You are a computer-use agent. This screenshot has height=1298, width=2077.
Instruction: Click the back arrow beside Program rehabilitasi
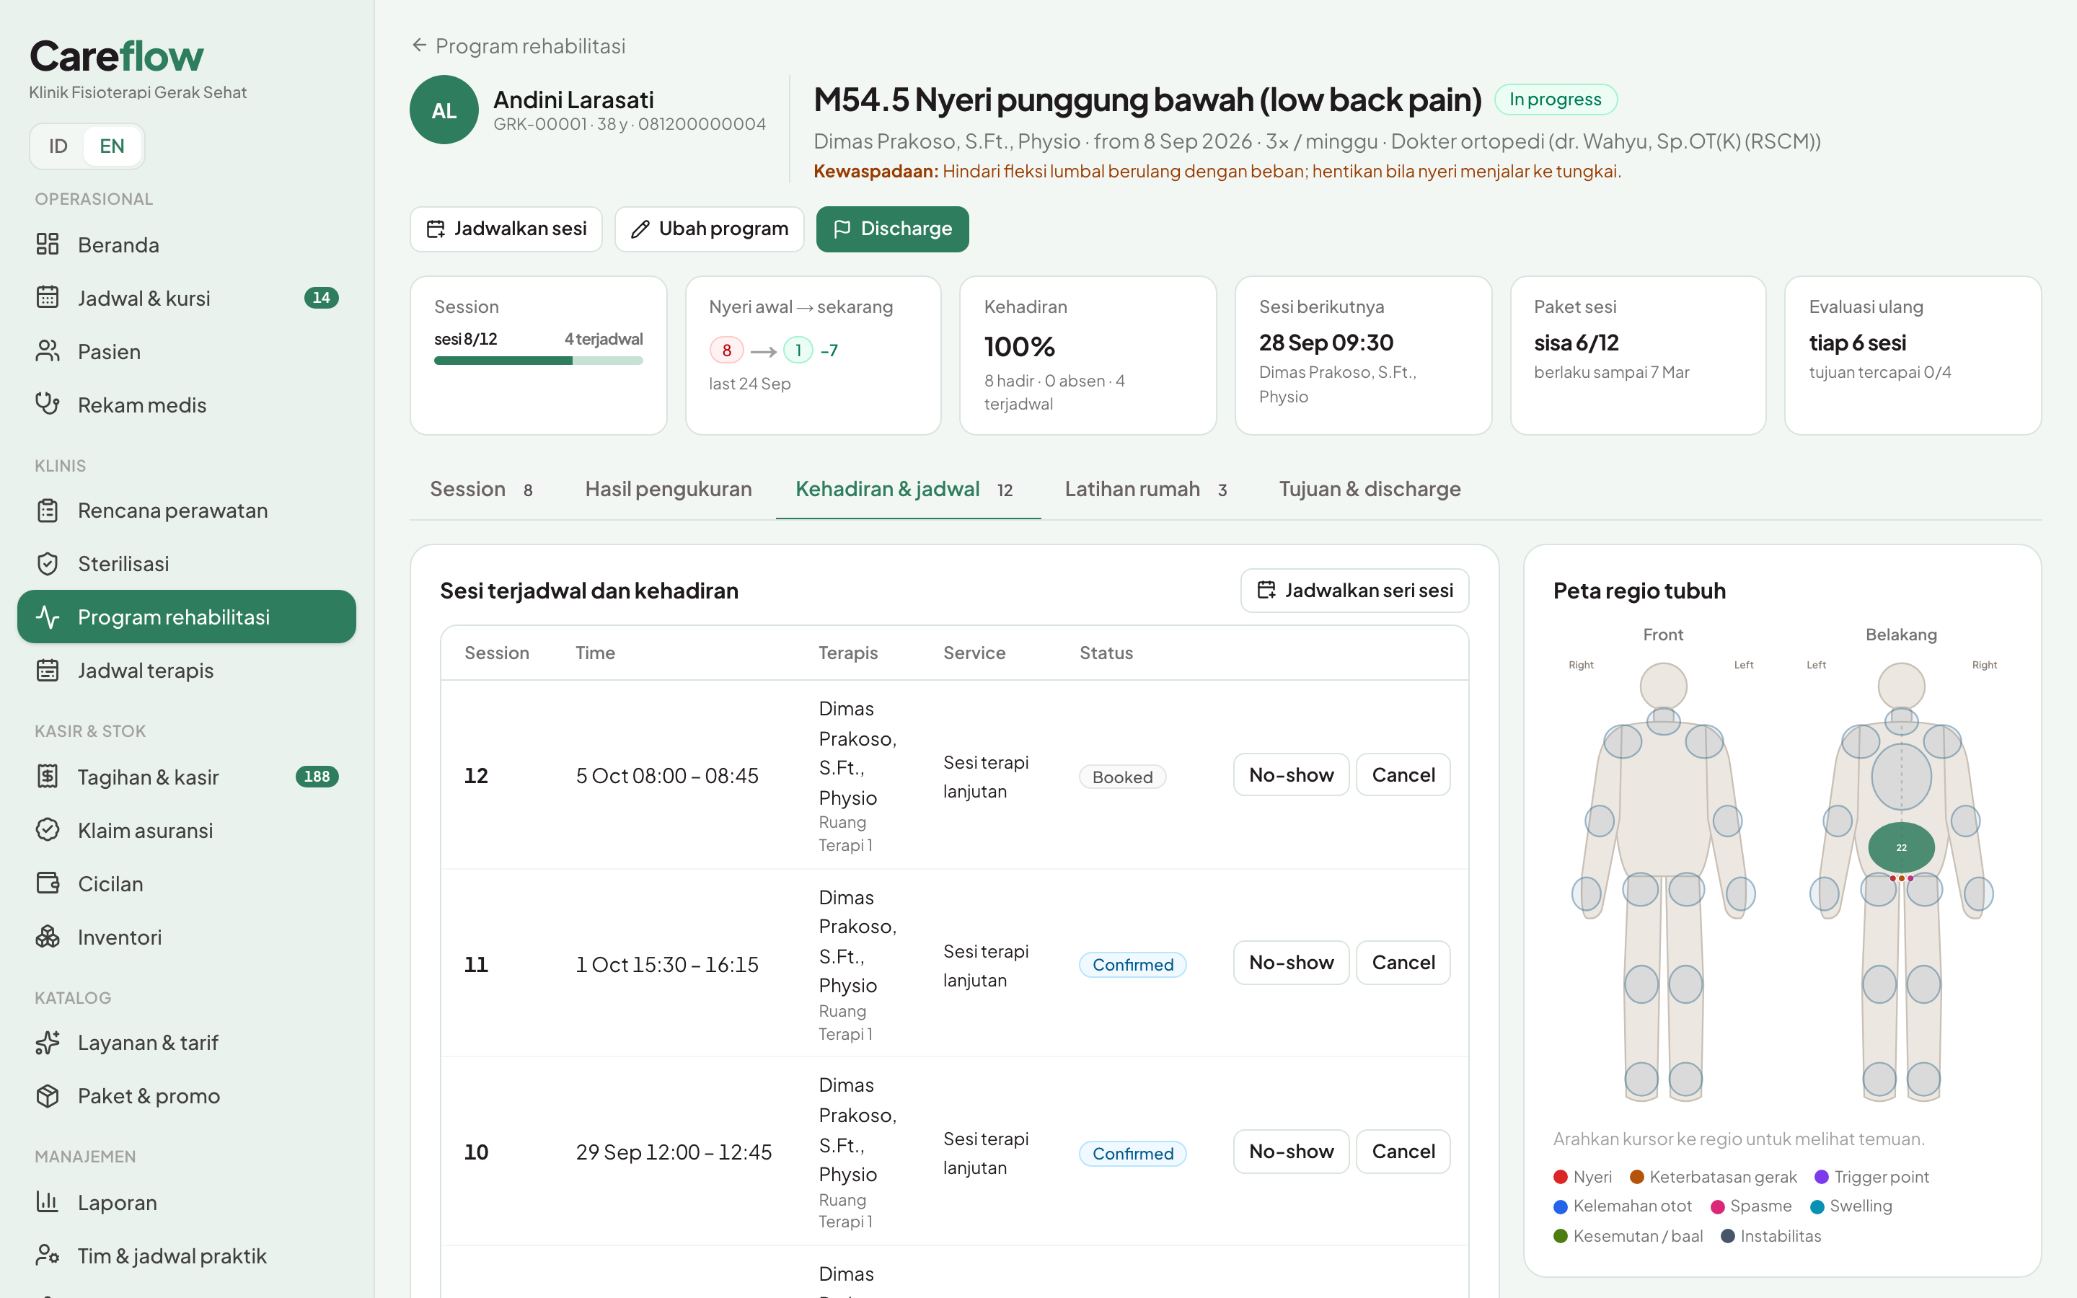click(419, 45)
